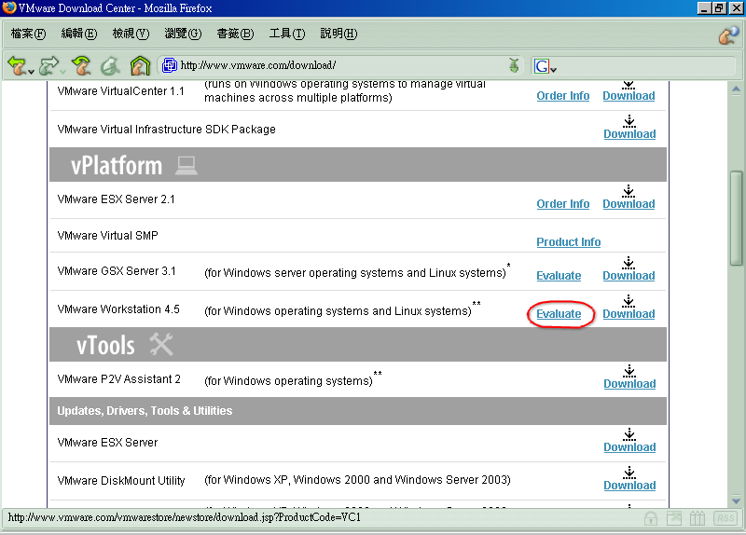
Task: Reload the current page
Action: (82, 65)
